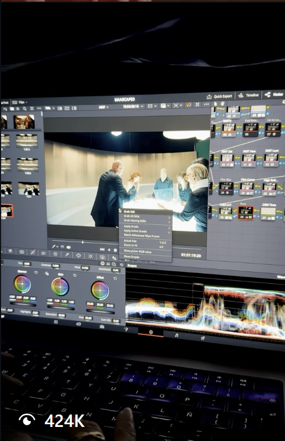Image resolution: width=285 pixels, height=441 pixels.
Task: Click the go to first frame control
Action: click(x=102, y=250)
